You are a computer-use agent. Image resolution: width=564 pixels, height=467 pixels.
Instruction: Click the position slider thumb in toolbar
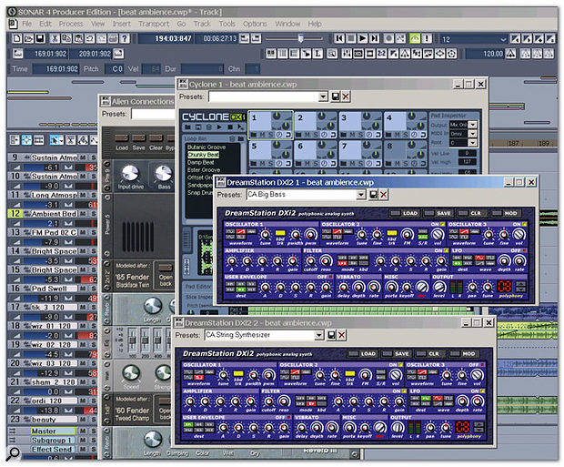click(x=301, y=38)
